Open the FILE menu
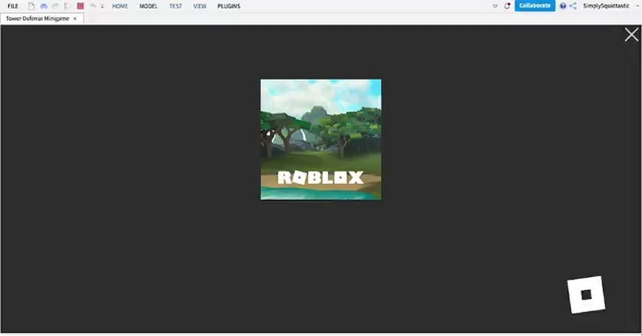 [13, 6]
